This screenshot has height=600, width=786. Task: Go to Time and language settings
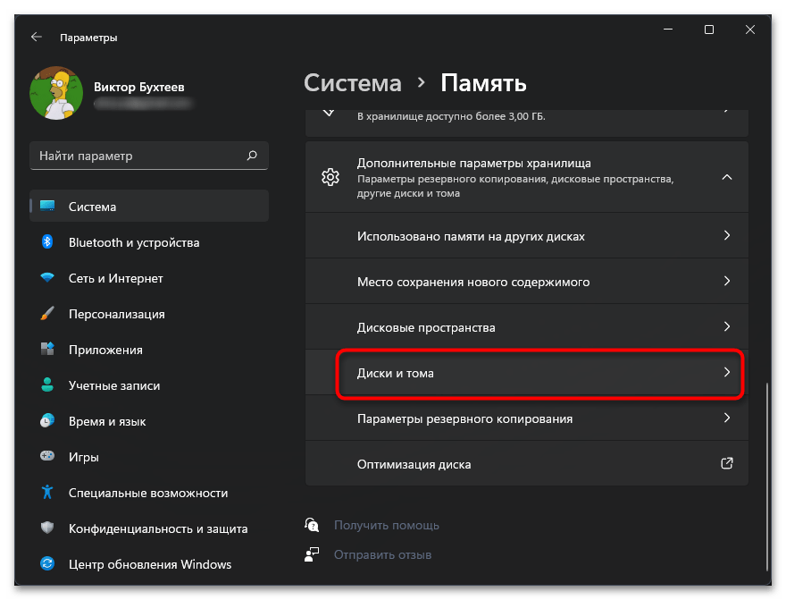[x=107, y=421]
